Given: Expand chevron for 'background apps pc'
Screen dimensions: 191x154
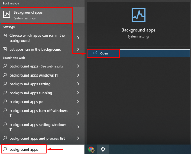Looking at the screenshot, I should coord(78,102).
